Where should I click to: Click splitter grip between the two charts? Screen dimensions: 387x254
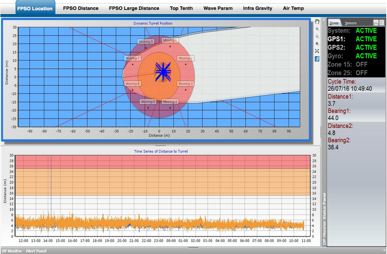(160, 145)
